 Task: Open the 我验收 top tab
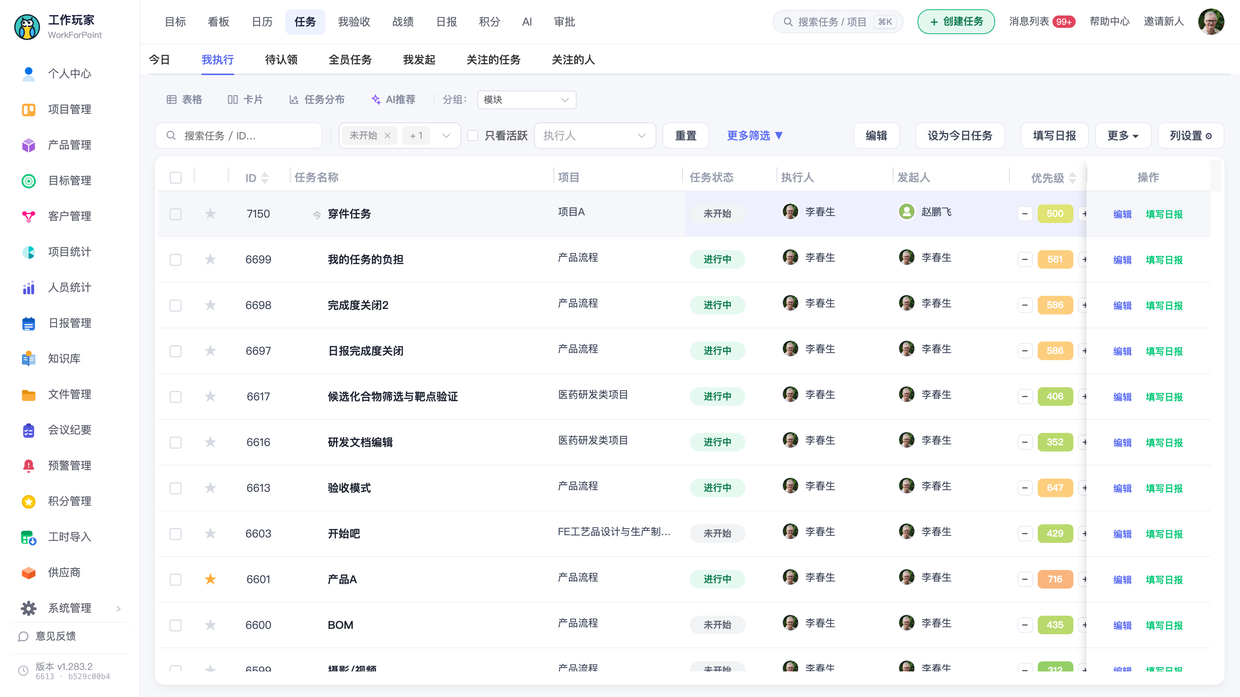click(354, 22)
